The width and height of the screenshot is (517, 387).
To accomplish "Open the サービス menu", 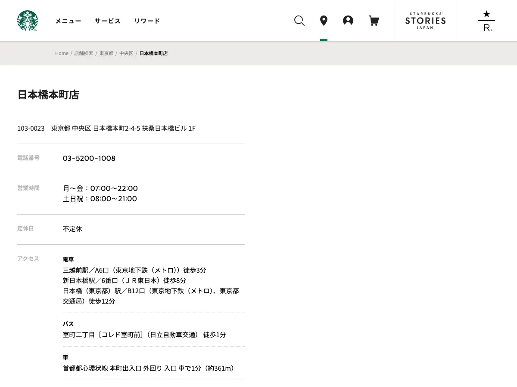I will pos(108,21).
